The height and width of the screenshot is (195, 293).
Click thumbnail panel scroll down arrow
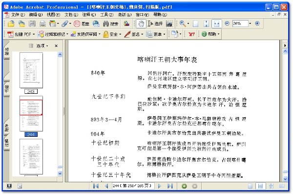click(x=60, y=173)
